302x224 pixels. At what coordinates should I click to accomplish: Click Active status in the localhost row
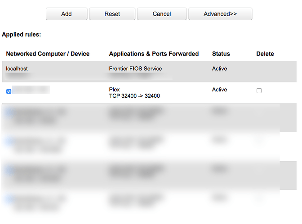click(219, 69)
